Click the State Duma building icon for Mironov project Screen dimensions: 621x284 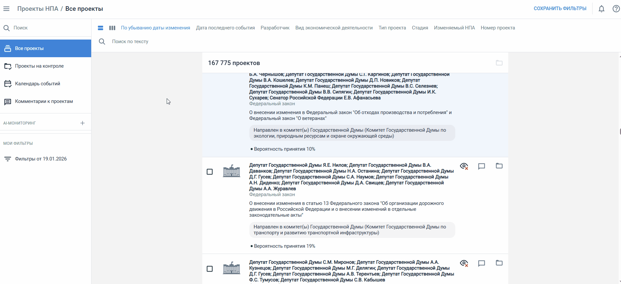tap(231, 268)
